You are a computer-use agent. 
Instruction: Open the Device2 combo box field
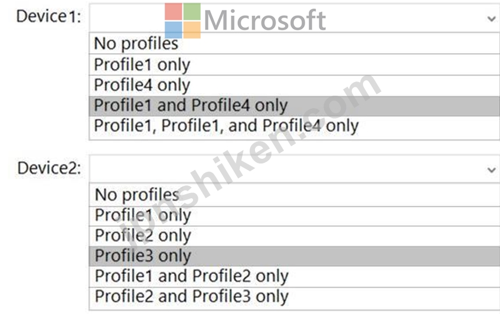coord(295,169)
